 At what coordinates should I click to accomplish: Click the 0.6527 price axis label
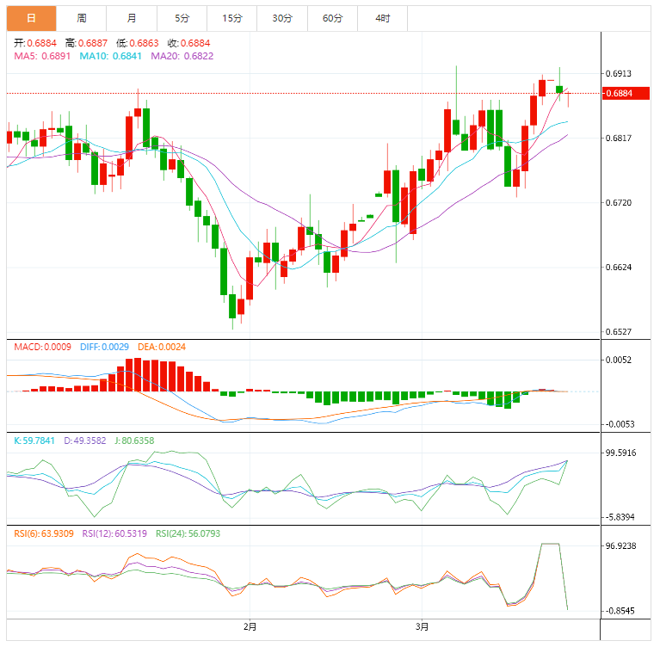[619, 332]
